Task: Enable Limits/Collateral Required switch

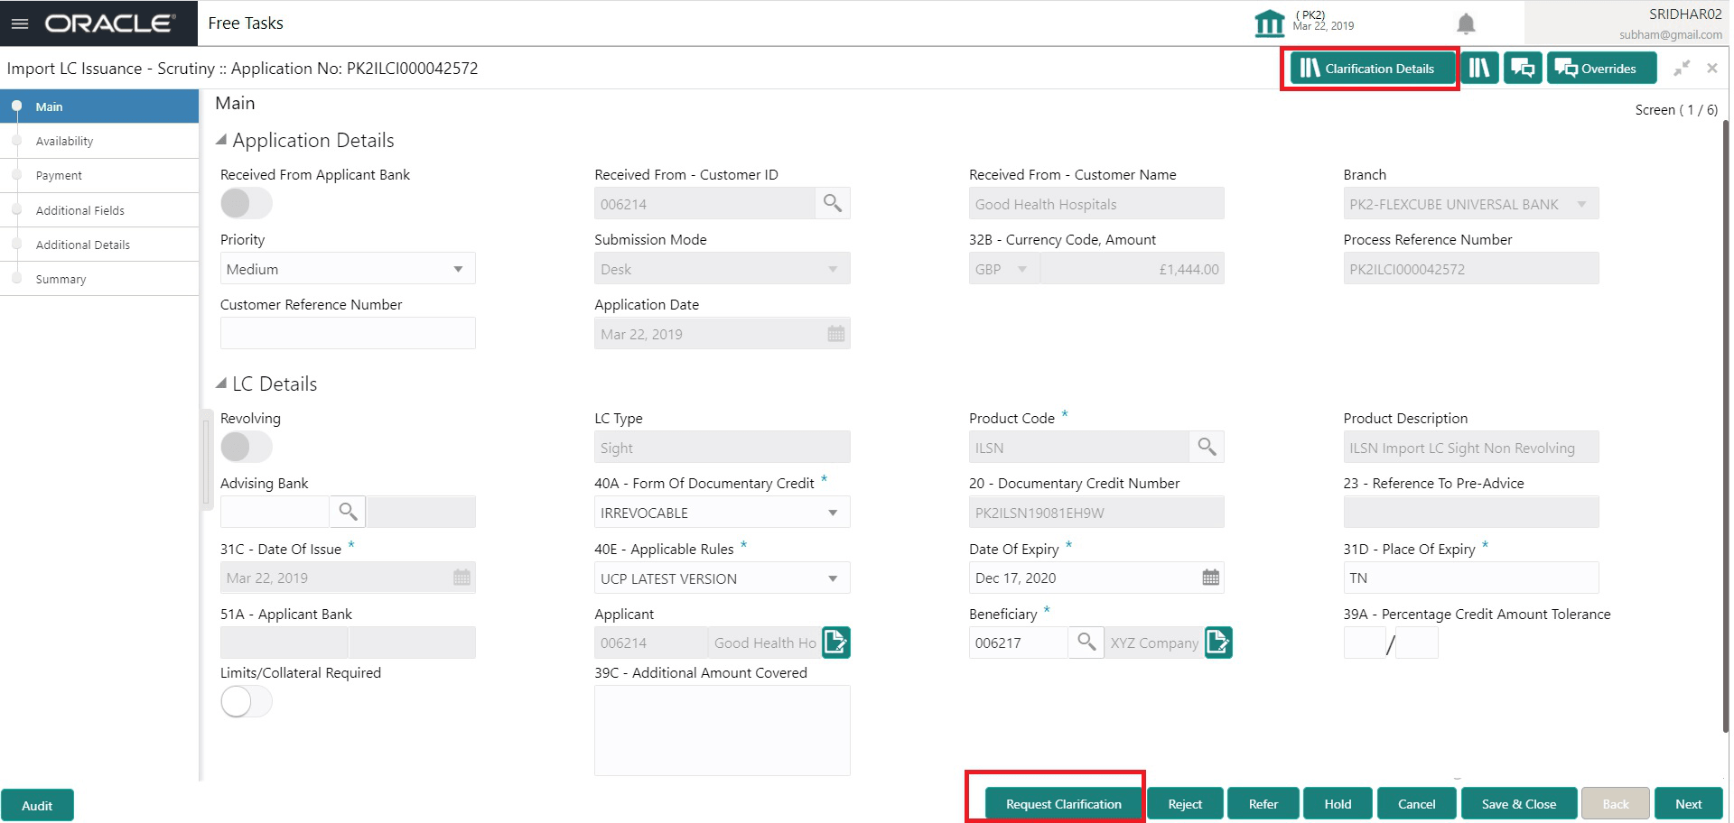Action: pos(247,701)
